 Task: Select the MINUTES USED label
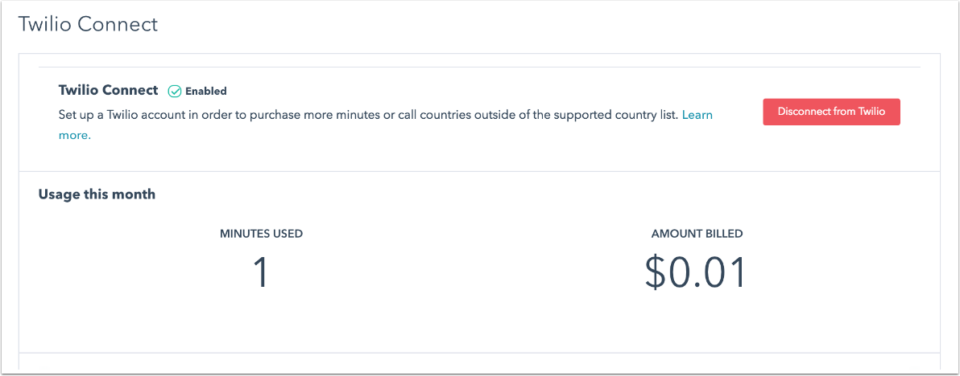[261, 234]
